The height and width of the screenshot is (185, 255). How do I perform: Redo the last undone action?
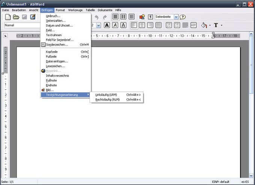pyautogui.click(x=105, y=17)
